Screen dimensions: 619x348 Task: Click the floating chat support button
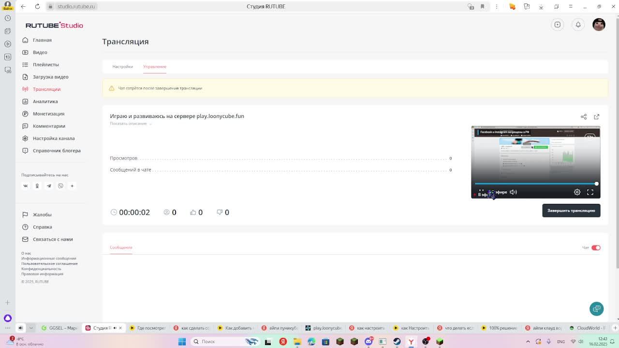click(x=596, y=309)
